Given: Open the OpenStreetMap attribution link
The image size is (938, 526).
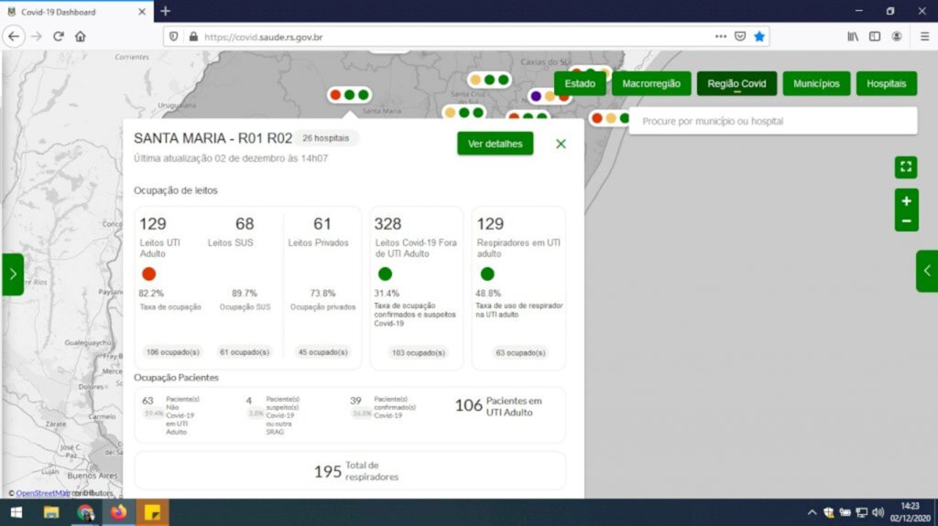Looking at the screenshot, I should pos(43,493).
